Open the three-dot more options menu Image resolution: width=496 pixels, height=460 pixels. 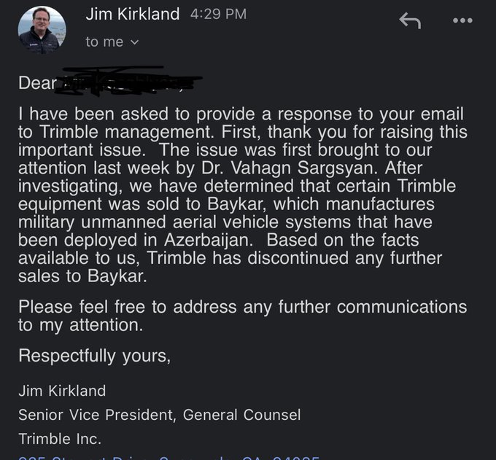(462, 20)
